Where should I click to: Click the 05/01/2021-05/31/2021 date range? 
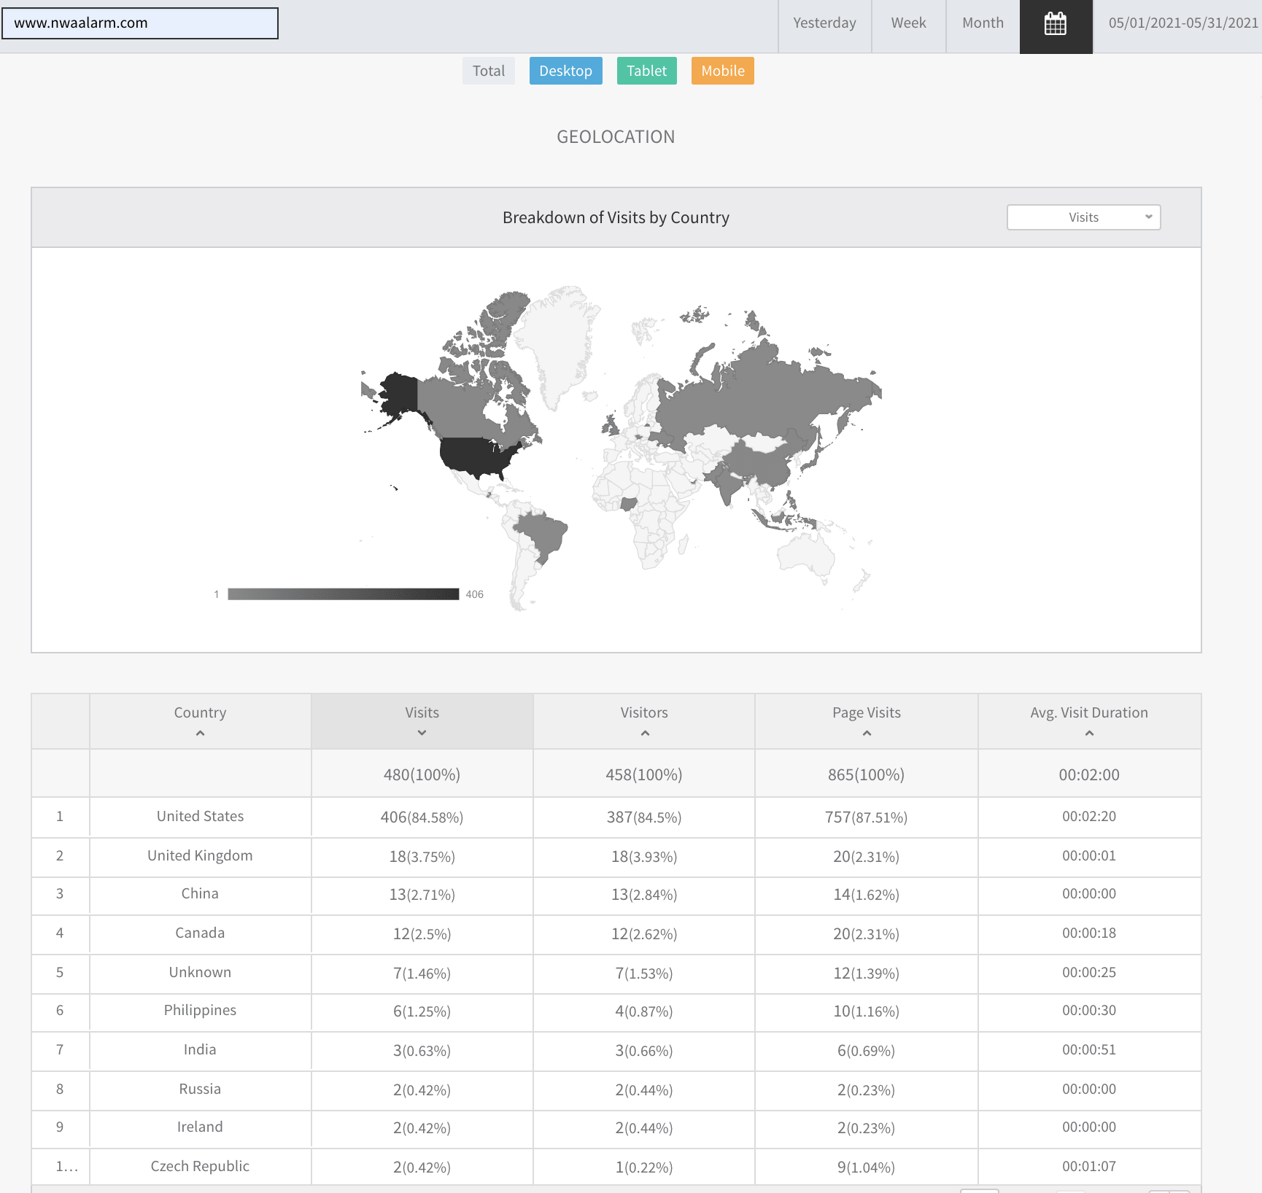1182,23
